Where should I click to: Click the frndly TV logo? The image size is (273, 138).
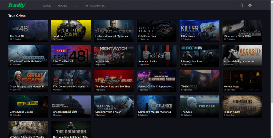point(17,5)
